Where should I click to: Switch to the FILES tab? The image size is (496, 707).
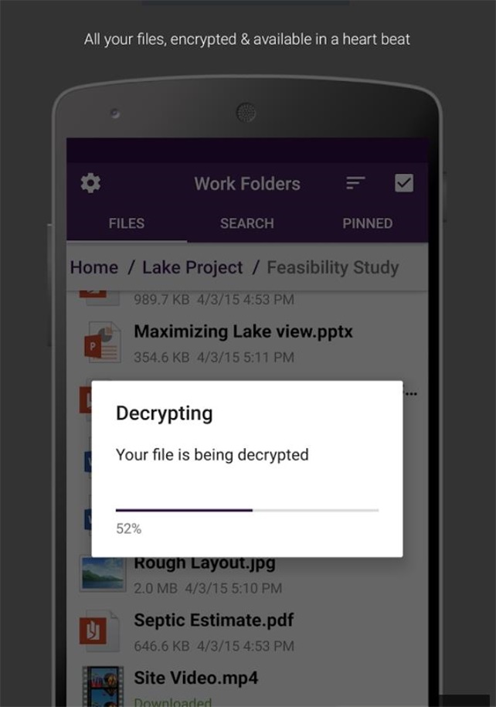tap(127, 223)
